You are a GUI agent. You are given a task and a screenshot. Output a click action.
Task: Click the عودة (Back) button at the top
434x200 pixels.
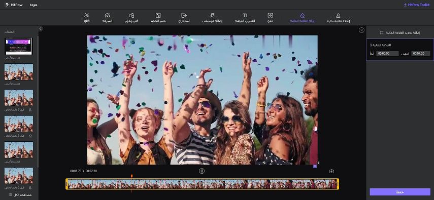tap(34, 5)
